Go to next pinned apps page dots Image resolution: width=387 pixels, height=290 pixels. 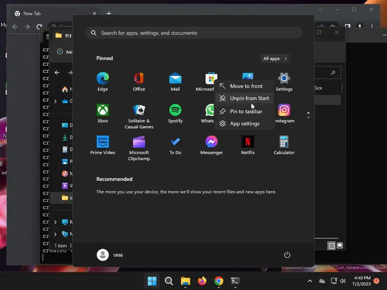(x=308, y=115)
